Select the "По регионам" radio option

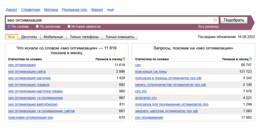pyautogui.click(x=37, y=26)
